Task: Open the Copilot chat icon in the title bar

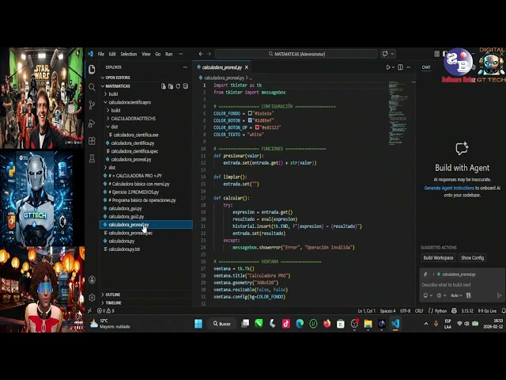Action: click(385, 54)
